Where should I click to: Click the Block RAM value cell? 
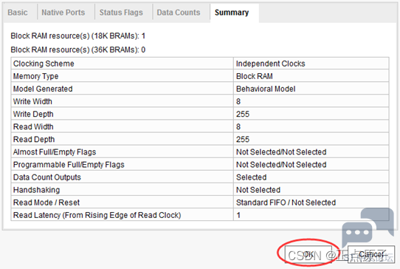click(311, 76)
